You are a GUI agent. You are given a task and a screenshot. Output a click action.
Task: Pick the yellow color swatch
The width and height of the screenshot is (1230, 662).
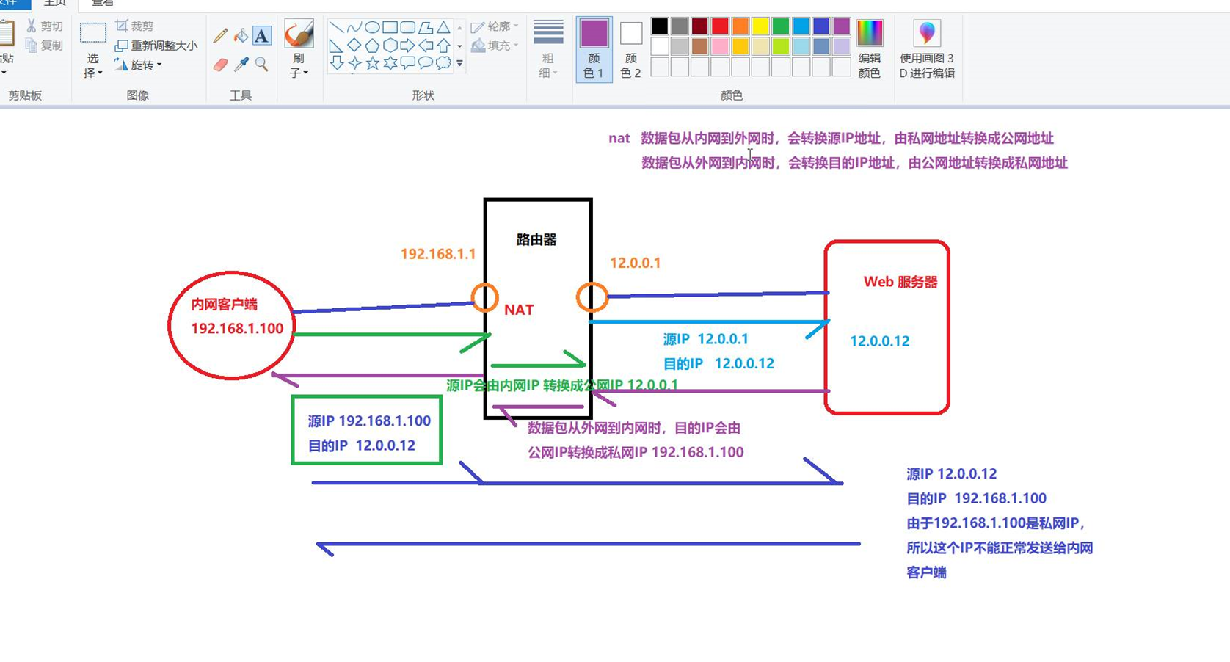tap(760, 26)
